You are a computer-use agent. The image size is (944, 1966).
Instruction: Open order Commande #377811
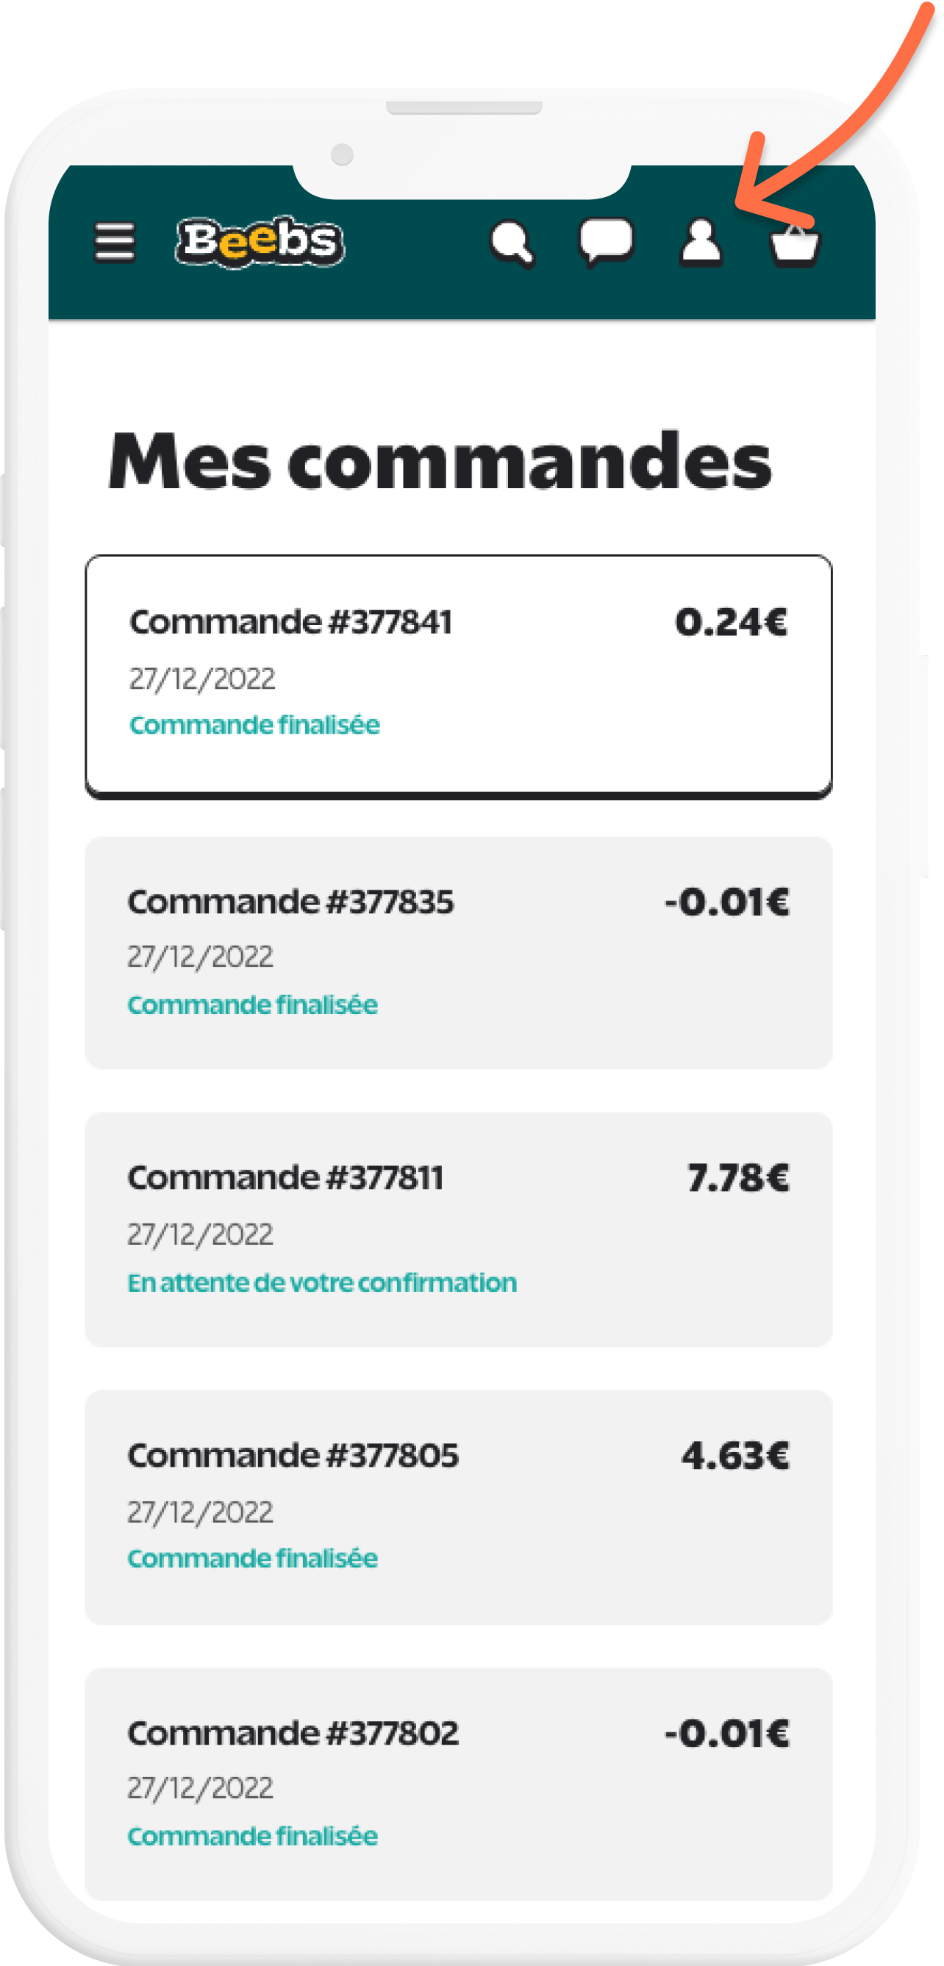(x=459, y=1229)
